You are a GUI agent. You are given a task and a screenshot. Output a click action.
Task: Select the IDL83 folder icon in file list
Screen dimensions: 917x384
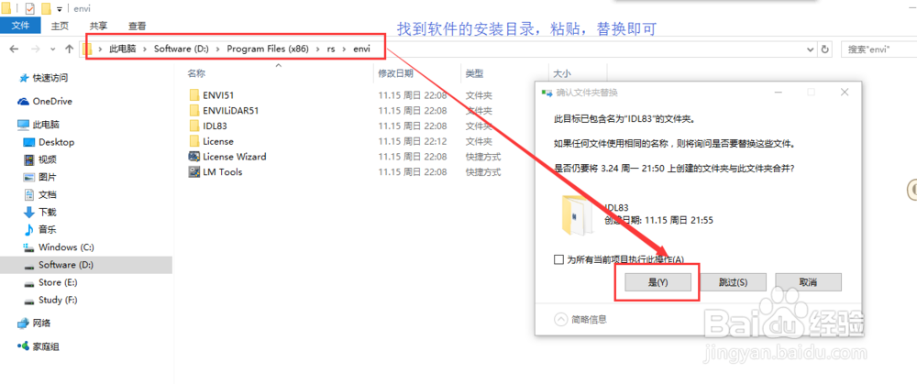tap(194, 126)
